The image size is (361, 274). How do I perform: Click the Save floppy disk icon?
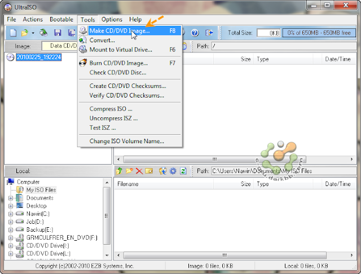[58, 33]
